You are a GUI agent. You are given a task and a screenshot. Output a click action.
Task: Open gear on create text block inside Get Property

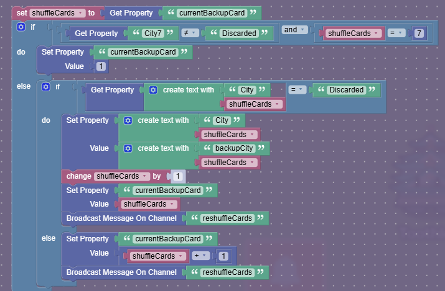tap(153, 90)
